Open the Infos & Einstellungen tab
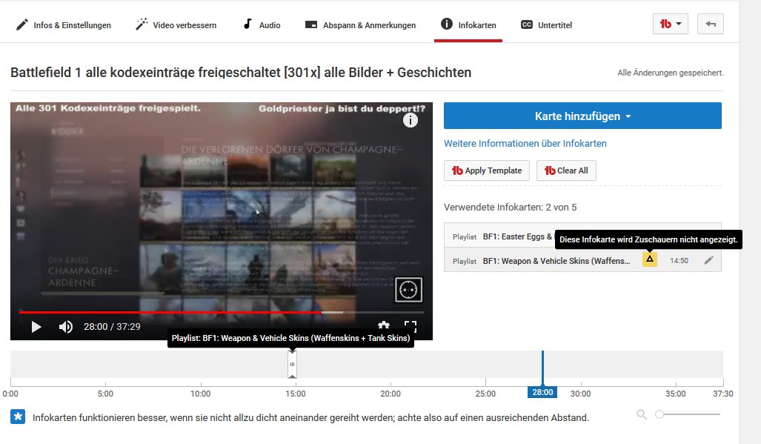The height and width of the screenshot is (444, 761). click(x=64, y=24)
